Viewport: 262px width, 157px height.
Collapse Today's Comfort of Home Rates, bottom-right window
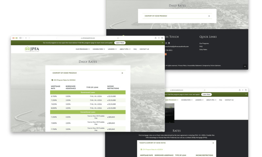tap(213, 143)
